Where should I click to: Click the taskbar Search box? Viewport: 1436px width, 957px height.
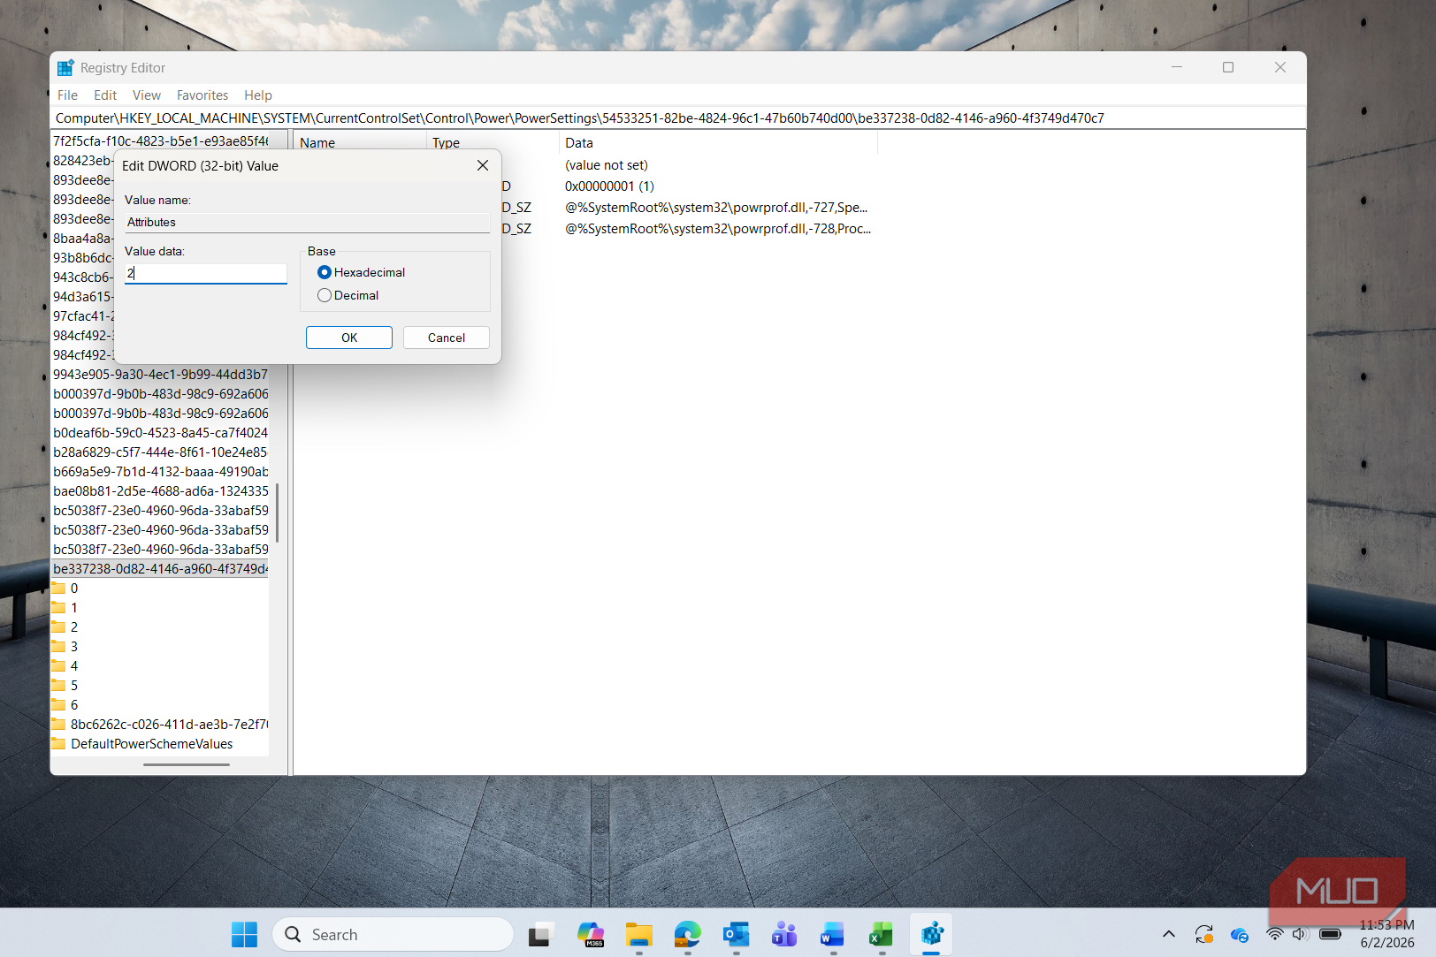click(x=393, y=935)
